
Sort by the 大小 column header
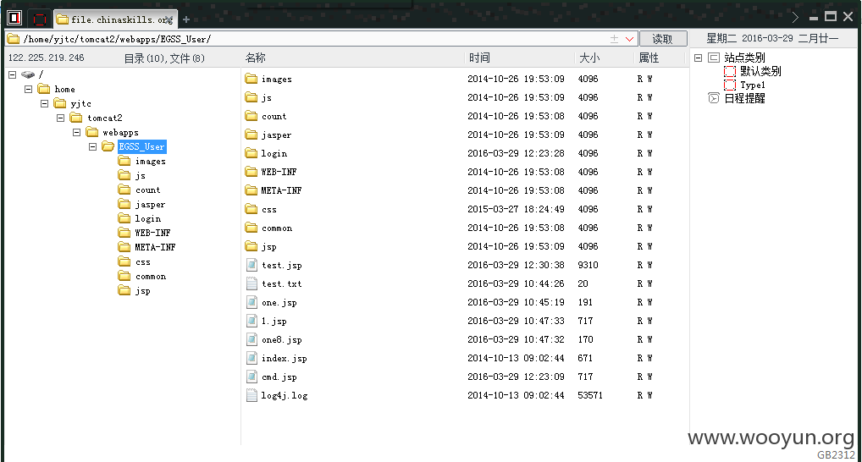(x=590, y=58)
